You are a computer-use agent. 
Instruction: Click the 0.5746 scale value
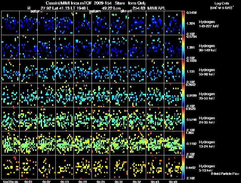pyautogui.click(x=192, y=120)
